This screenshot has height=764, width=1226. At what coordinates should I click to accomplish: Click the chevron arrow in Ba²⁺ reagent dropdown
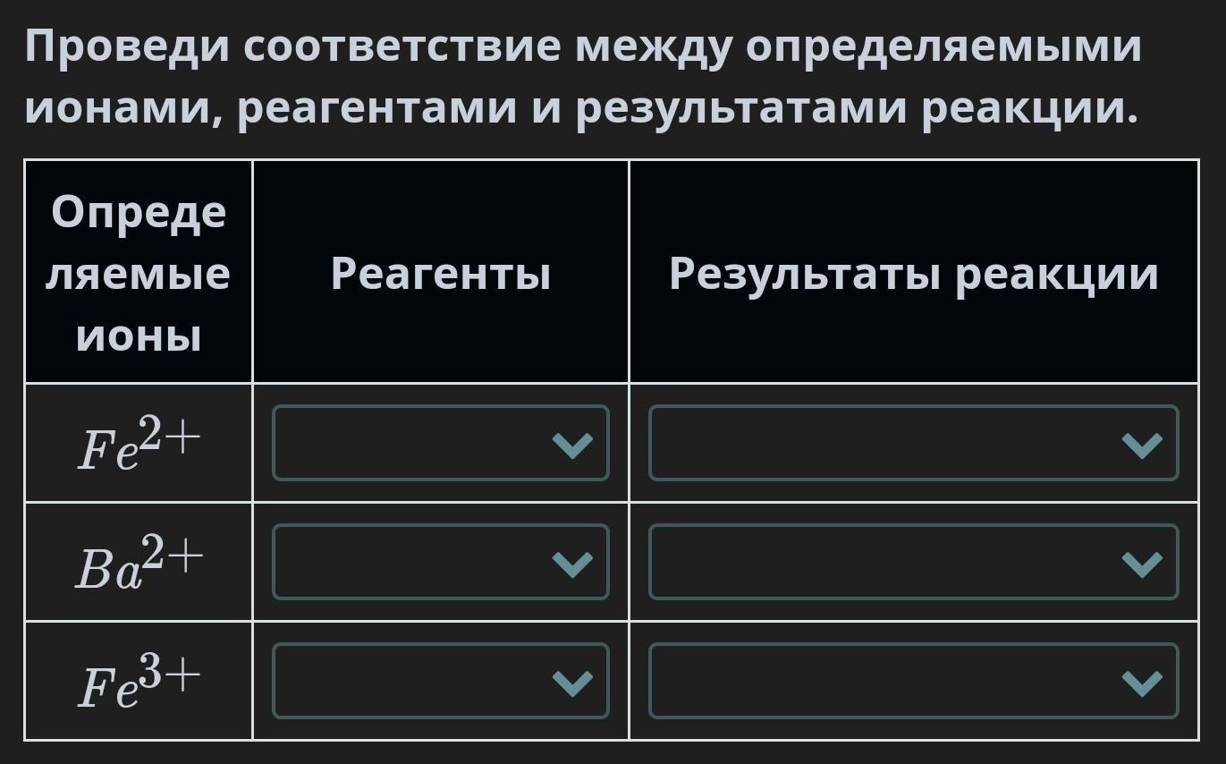[572, 564]
